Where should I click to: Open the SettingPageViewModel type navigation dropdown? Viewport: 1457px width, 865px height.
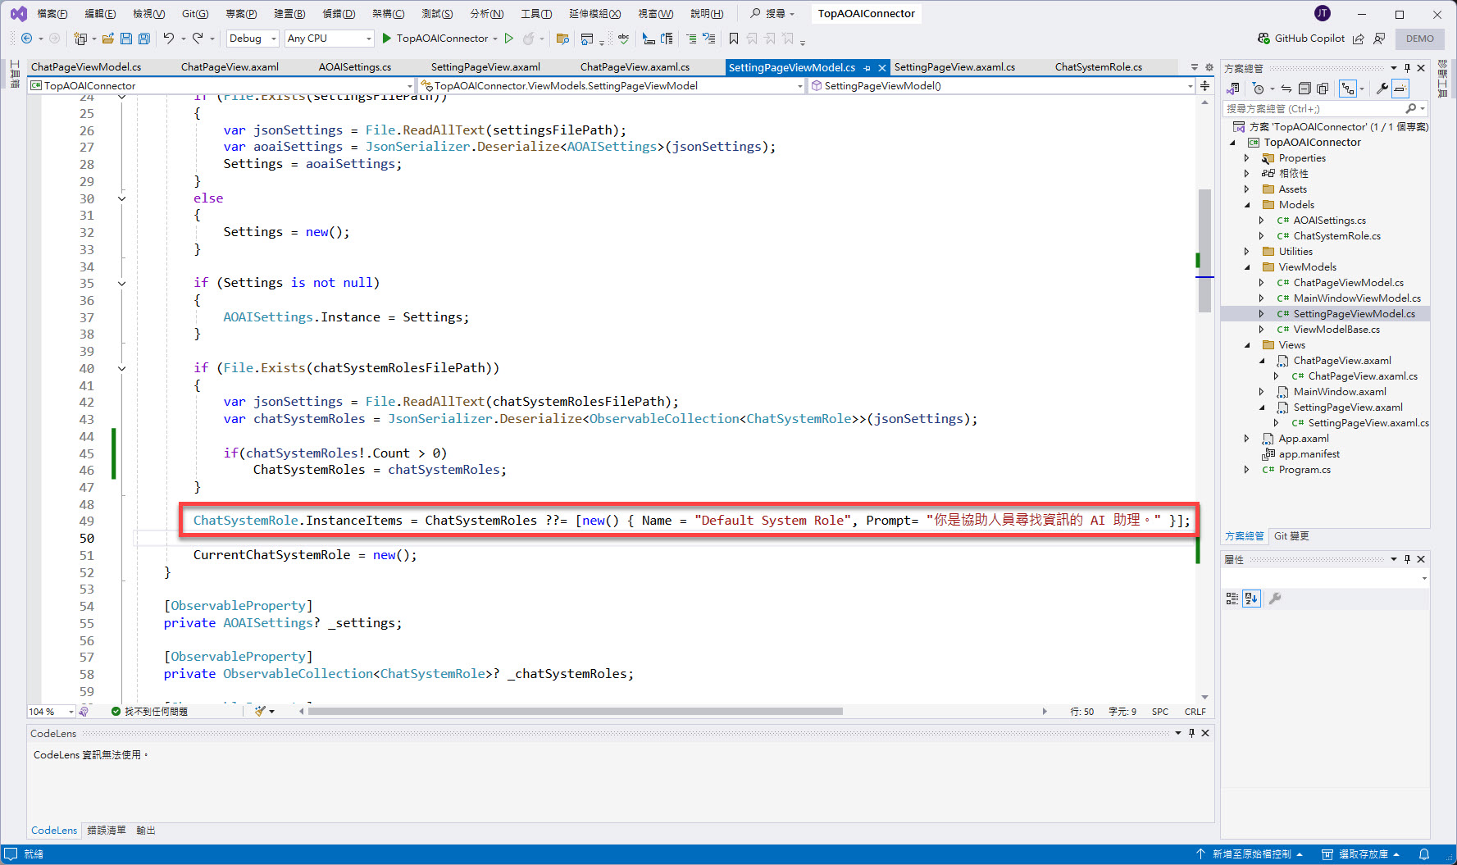[x=611, y=85]
